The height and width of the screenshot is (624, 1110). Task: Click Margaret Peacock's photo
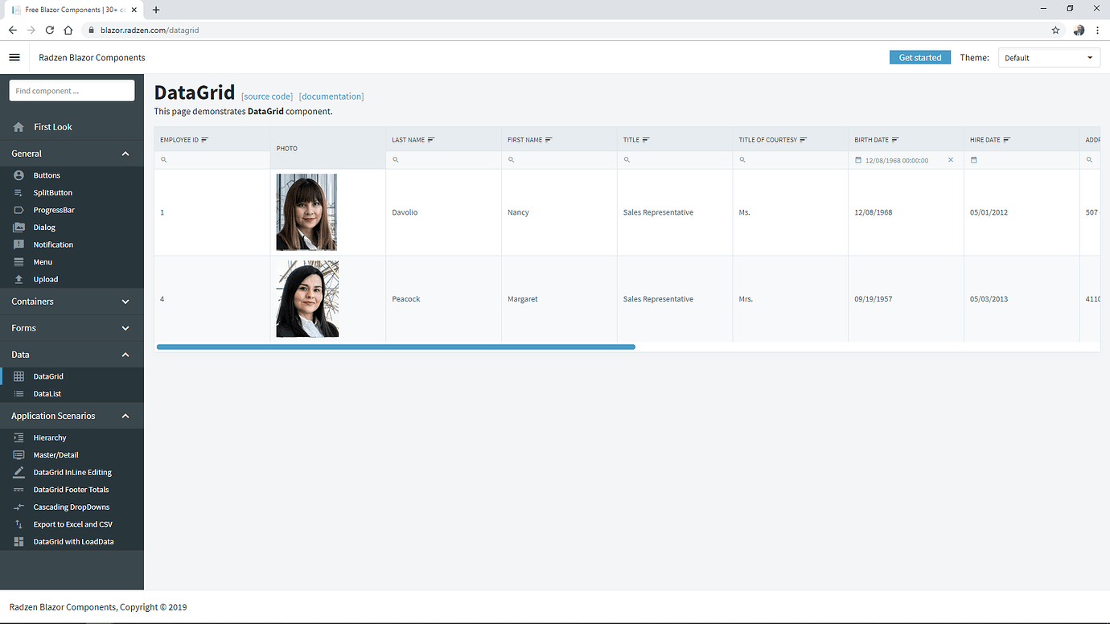pyautogui.click(x=307, y=298)
